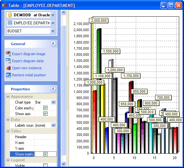Collapse the Legend property group

tap(8, 160)
